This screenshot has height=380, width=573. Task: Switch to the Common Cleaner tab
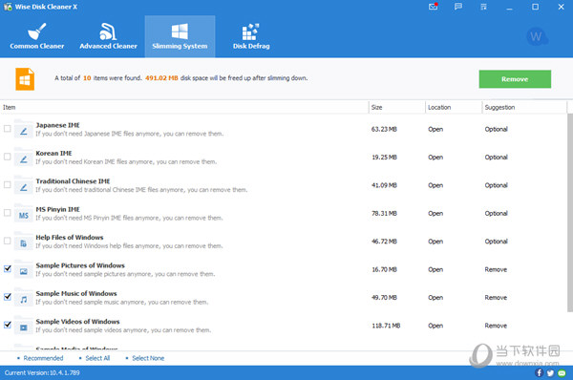pyautogui.click(x=37, y=36)
